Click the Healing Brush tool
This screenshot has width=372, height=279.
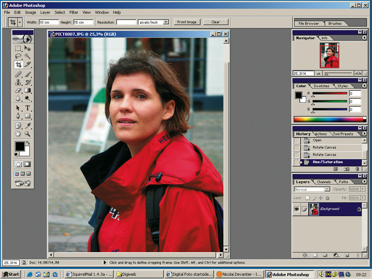pyautogui.click(x=18, y=74)
